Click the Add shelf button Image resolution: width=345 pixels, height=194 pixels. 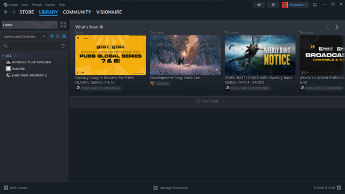(x=207, y=101)
